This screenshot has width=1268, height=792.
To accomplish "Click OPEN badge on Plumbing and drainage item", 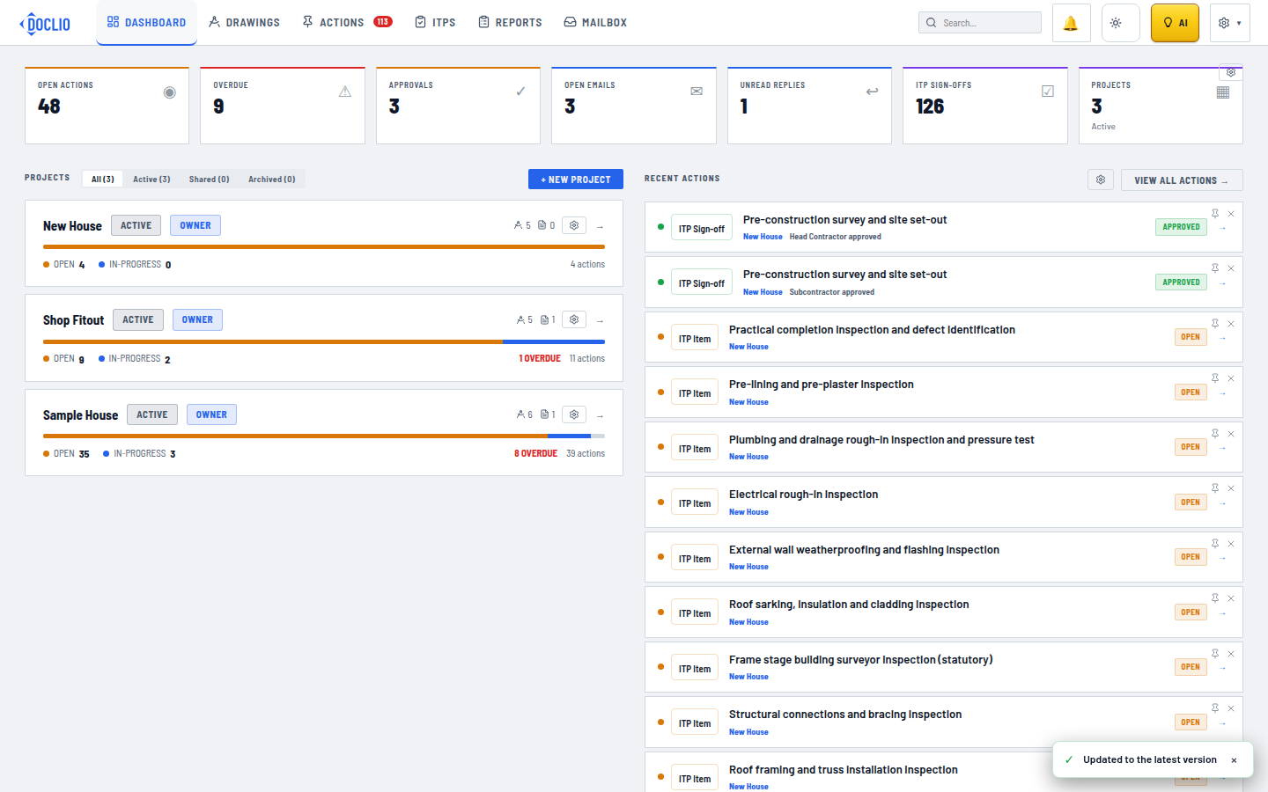I will pos(1191,447).
